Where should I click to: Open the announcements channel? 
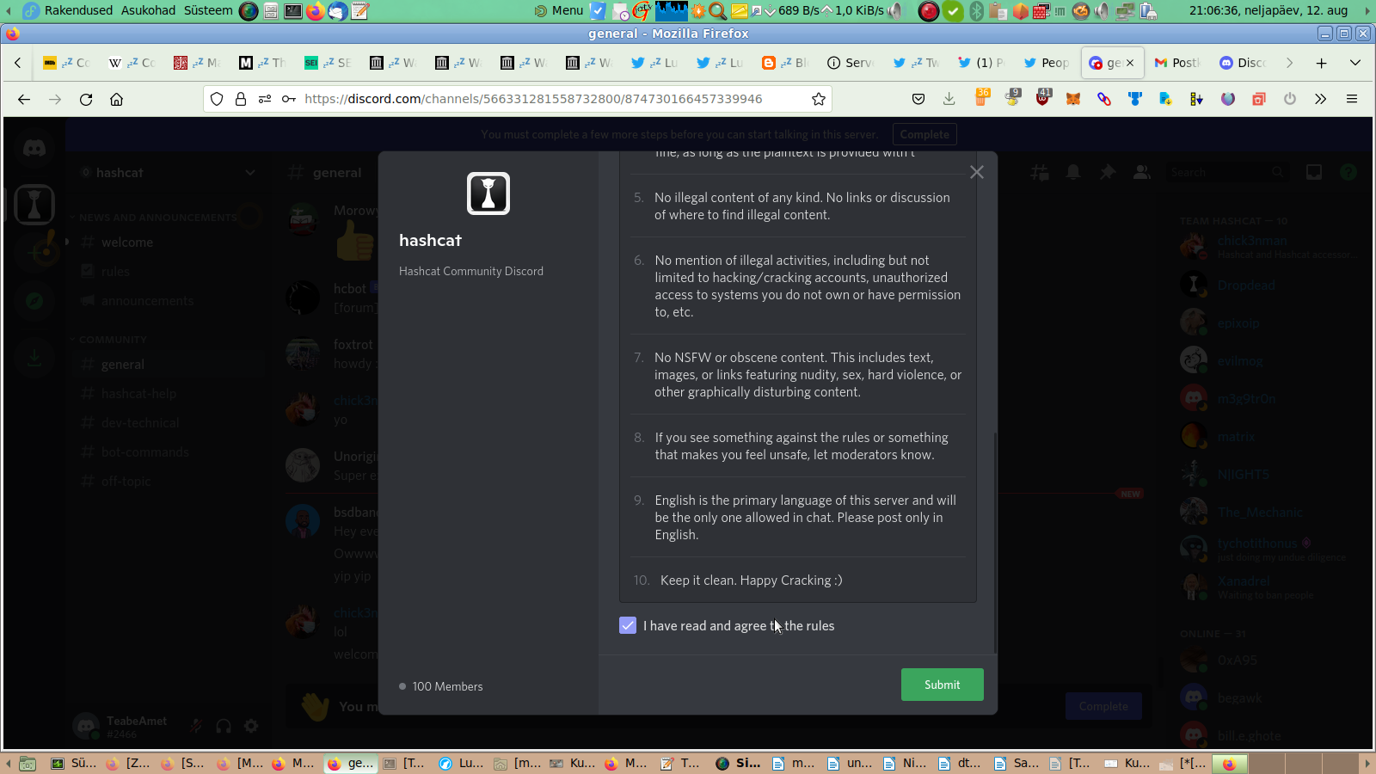[x=169, y=301]
